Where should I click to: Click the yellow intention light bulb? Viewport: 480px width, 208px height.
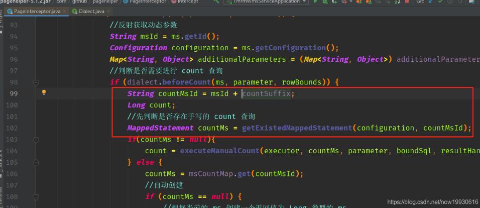(44, 92)
